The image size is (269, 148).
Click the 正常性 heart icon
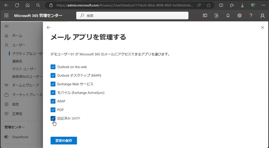(6, 114)
